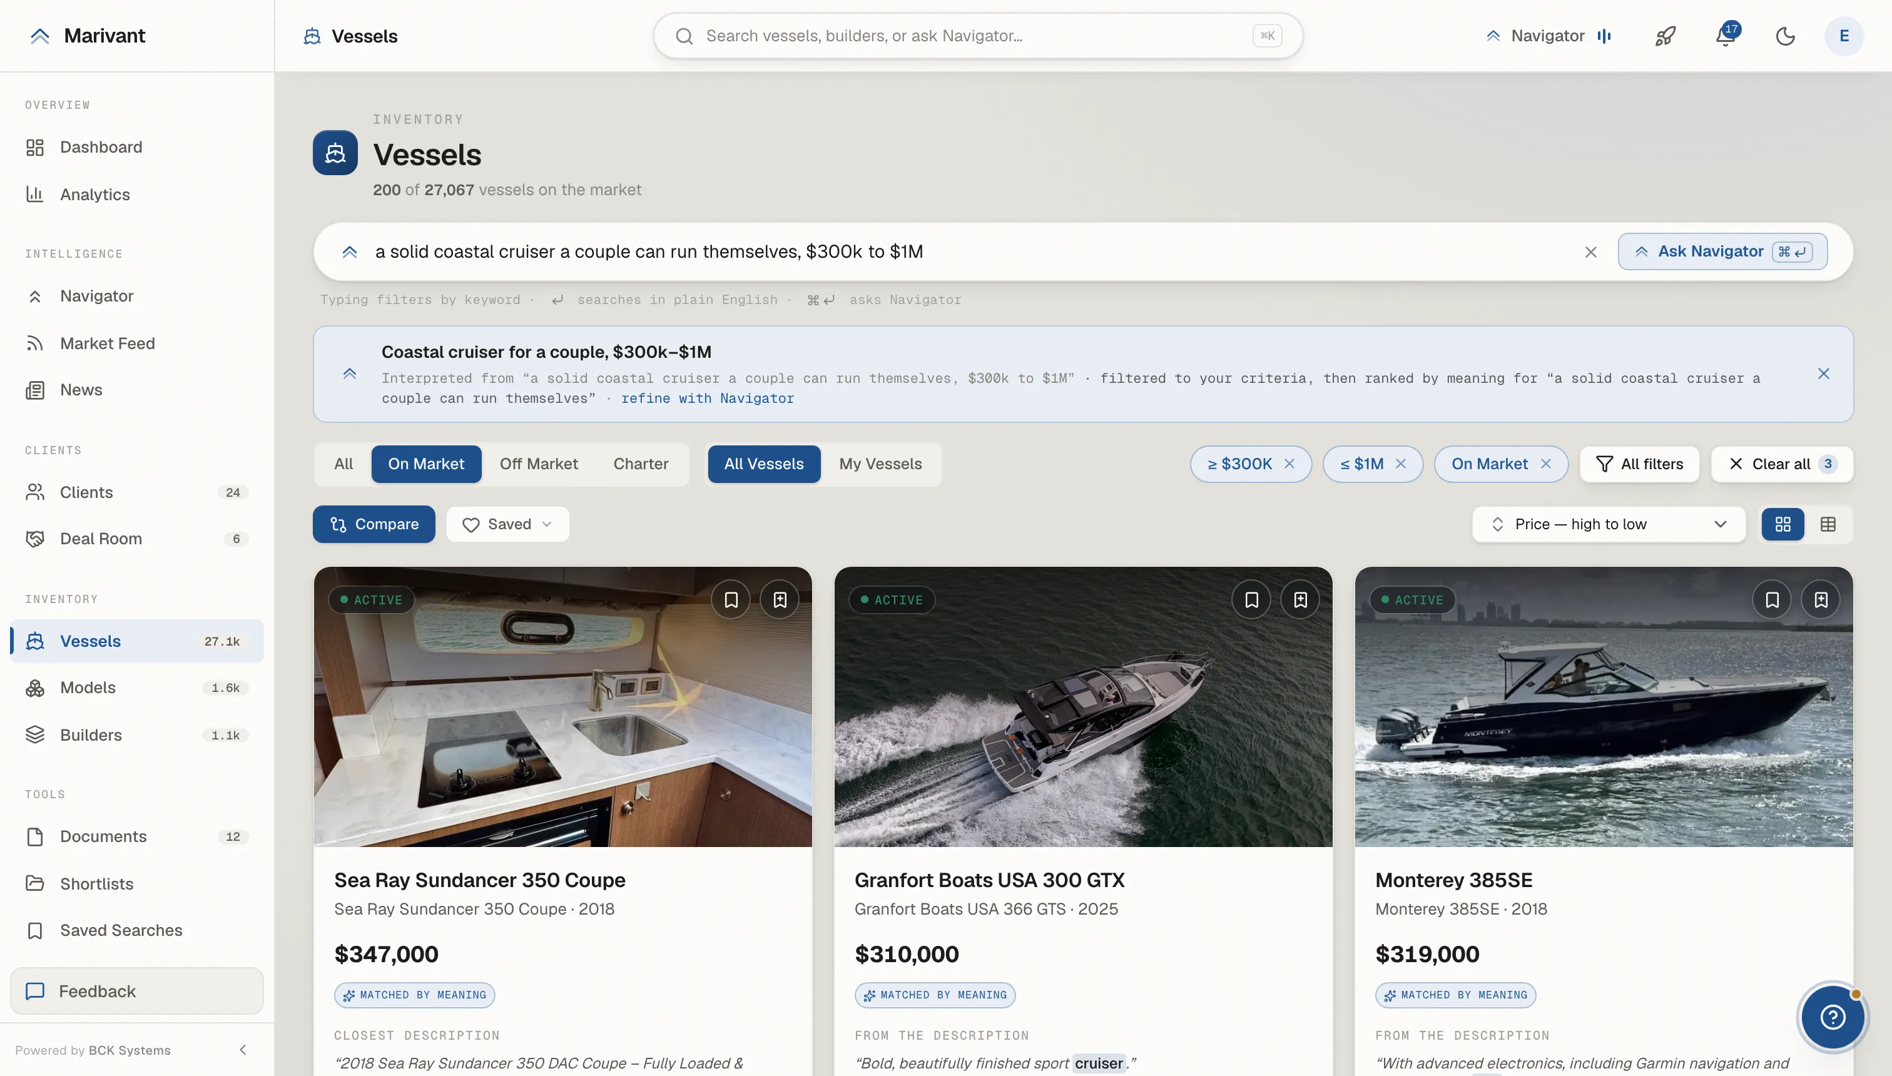Open All filters panel

pos(1640,464)
